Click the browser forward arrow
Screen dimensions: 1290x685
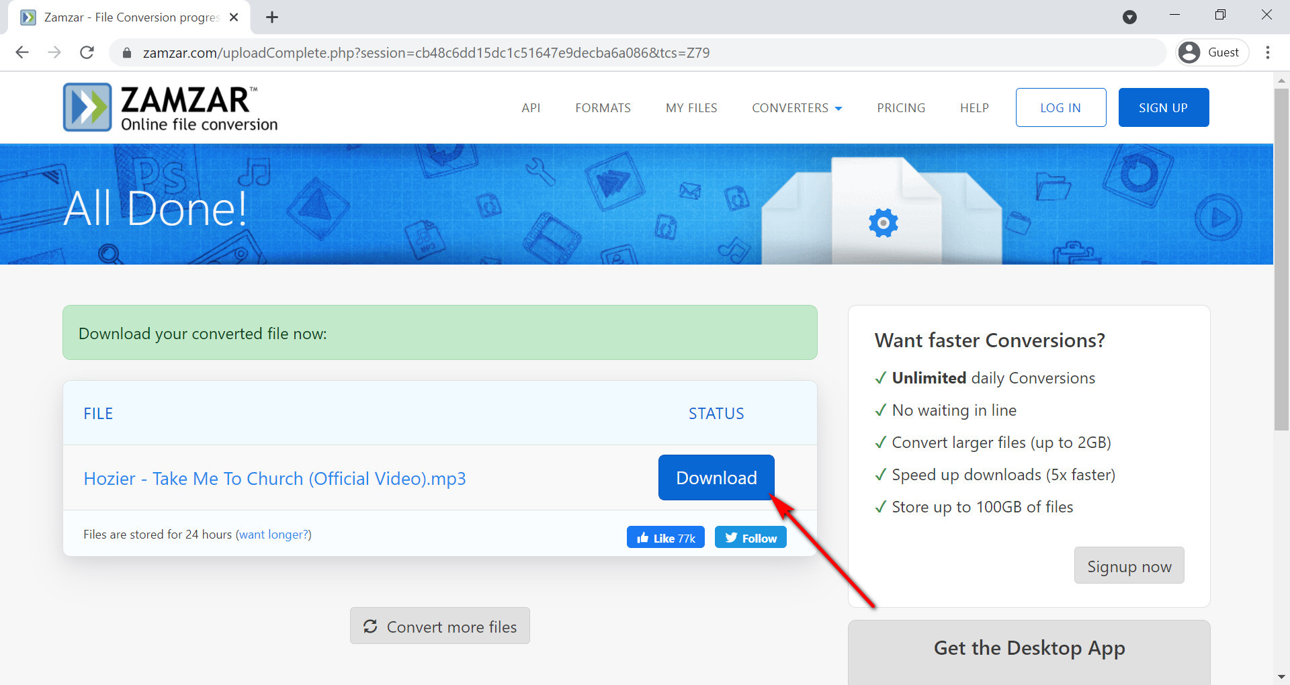click(x=54, y=52)
